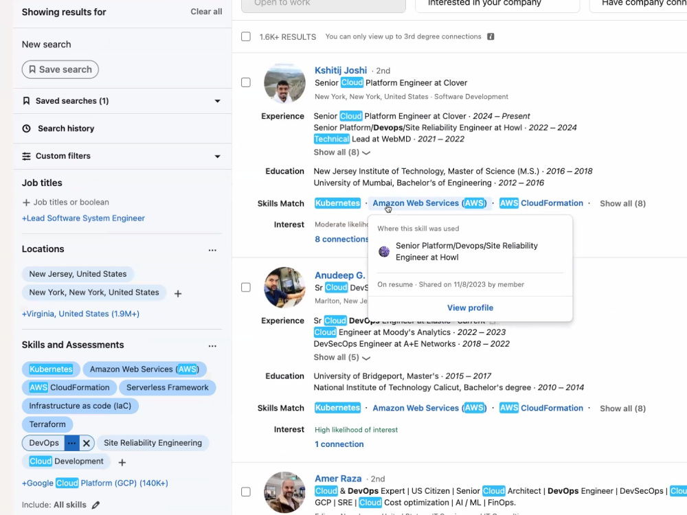Toggle the select all results checkbox
The width and height of the screenshot is (687, 515).
point(246,36)
